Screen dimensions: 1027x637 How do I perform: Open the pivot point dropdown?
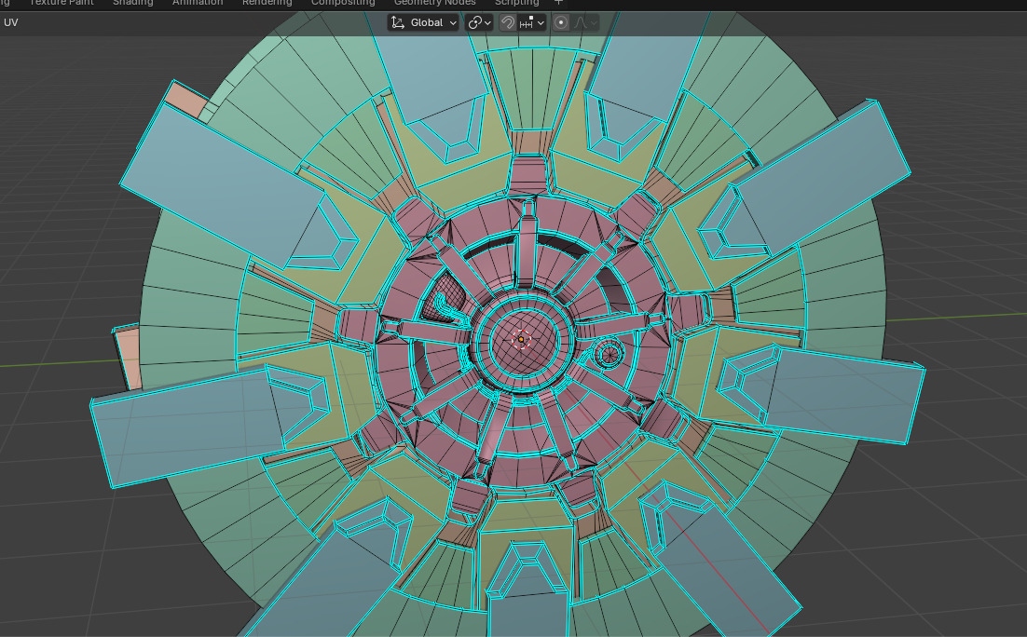tap(479, 22)
